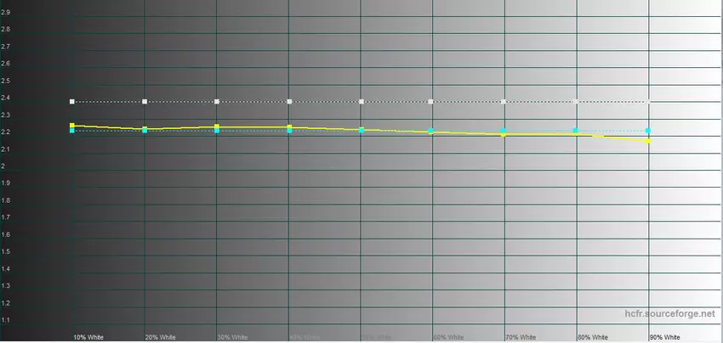723x343 pixels.
Task: Click the "20% White" x-axis label
Action: click(161, 337)
